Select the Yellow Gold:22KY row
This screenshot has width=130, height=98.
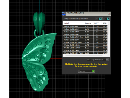(85, 40)
